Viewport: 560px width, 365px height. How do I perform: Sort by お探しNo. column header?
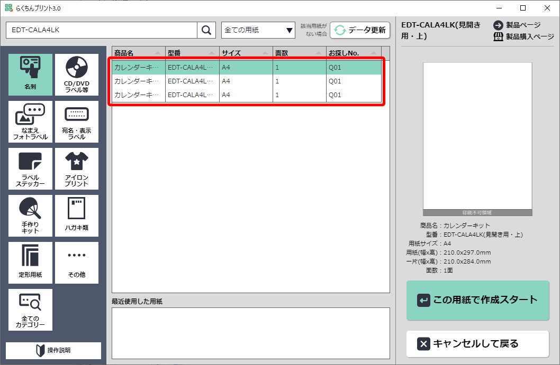354,53
